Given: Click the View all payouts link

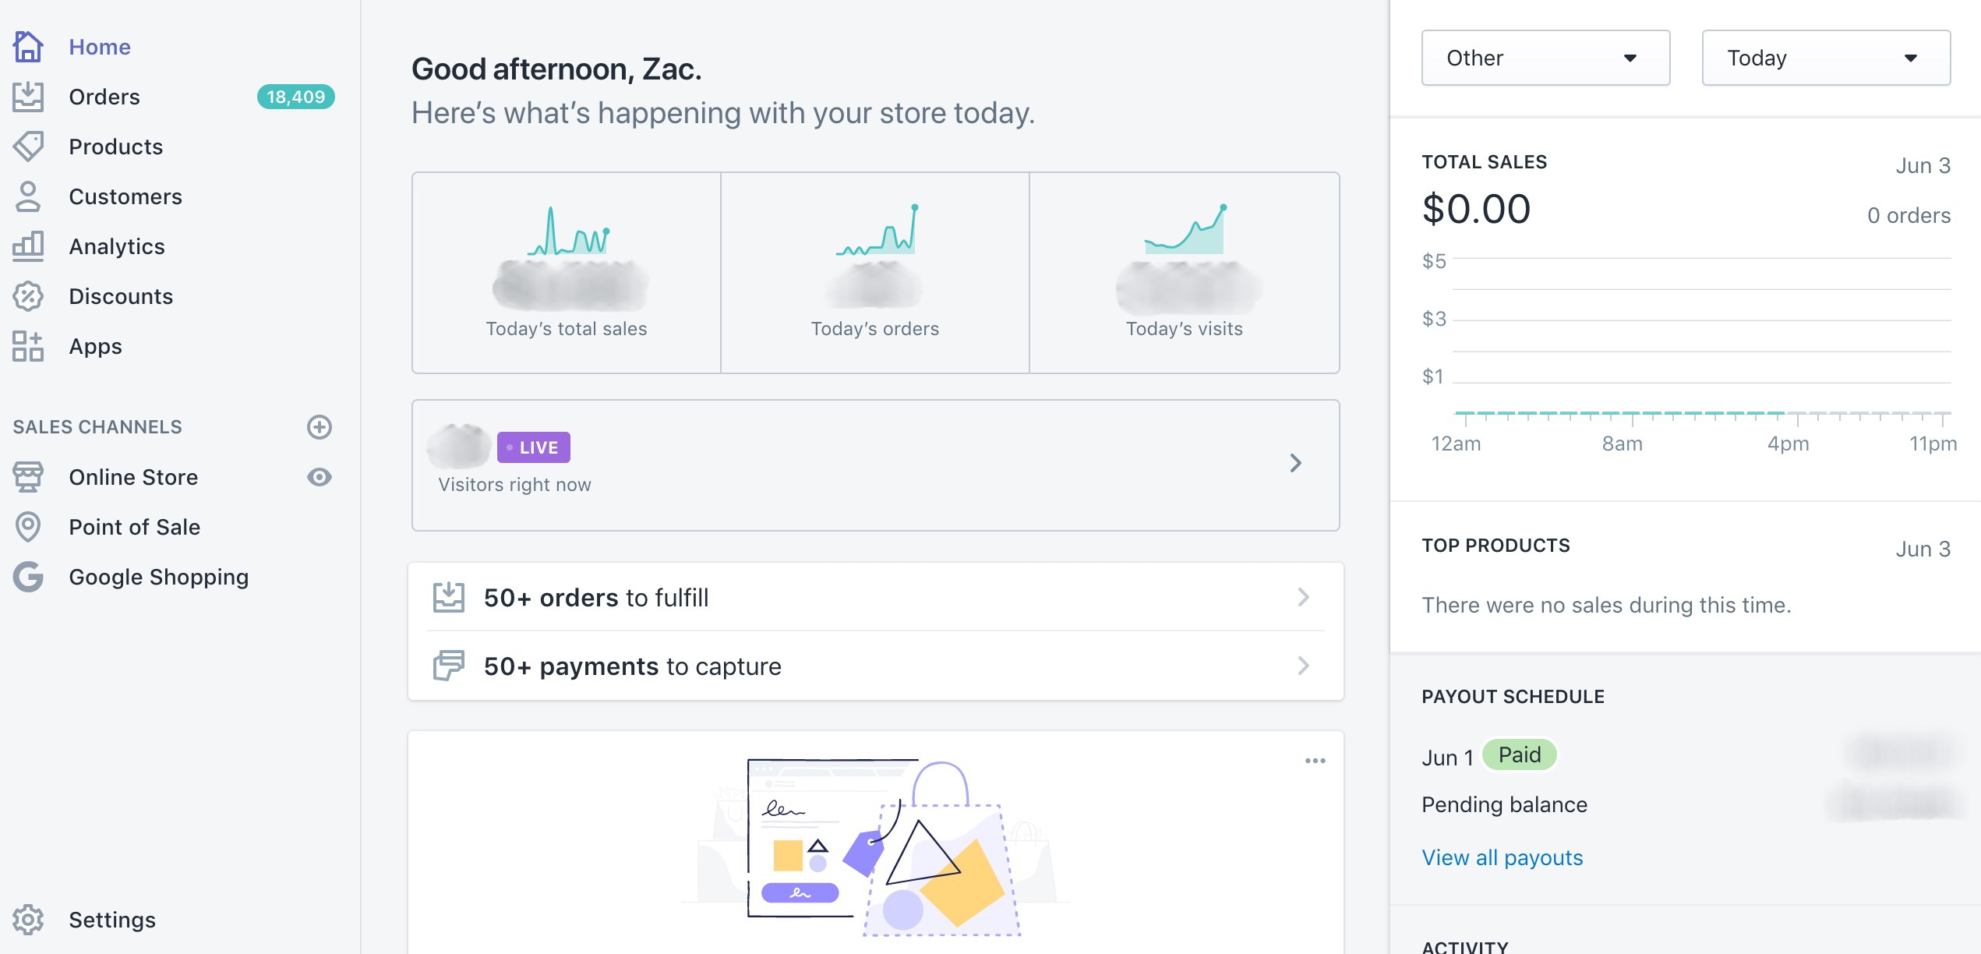Looking at the screenshot, I should pyautogui.click(x=1502, y=857).
